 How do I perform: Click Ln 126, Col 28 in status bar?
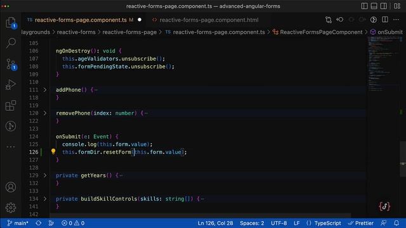pos(216,223)
